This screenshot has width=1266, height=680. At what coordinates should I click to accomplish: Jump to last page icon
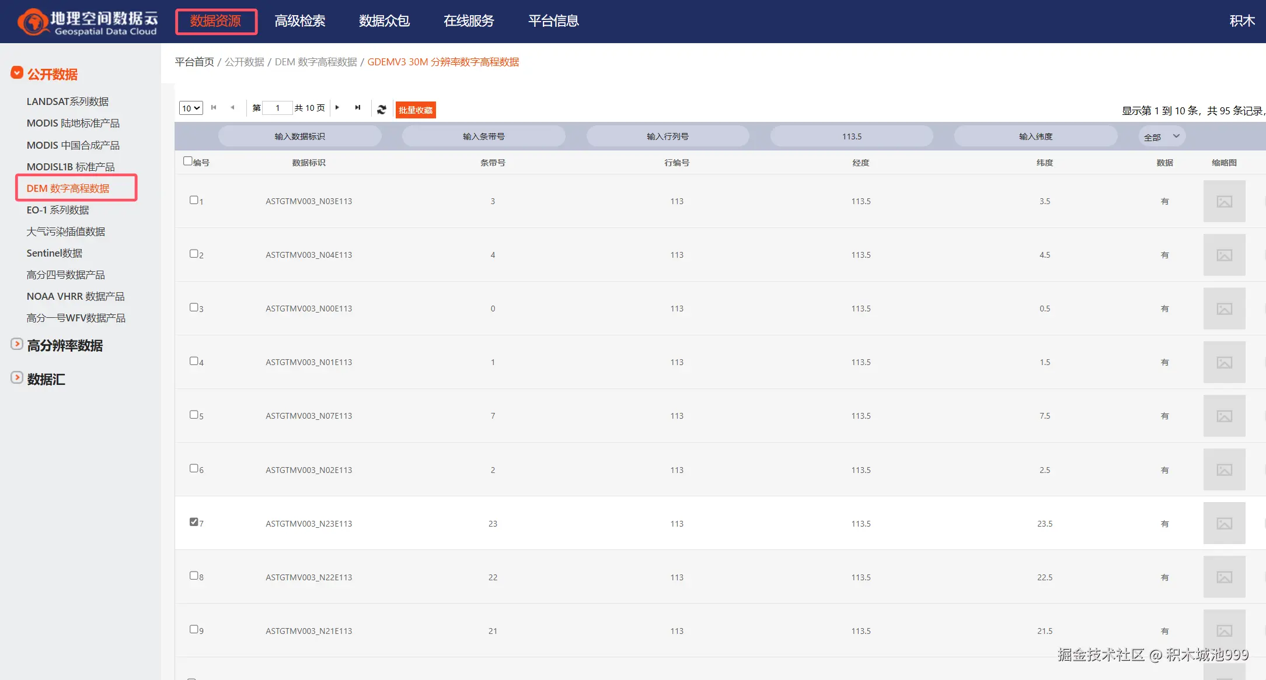click(x=358, y=107)
